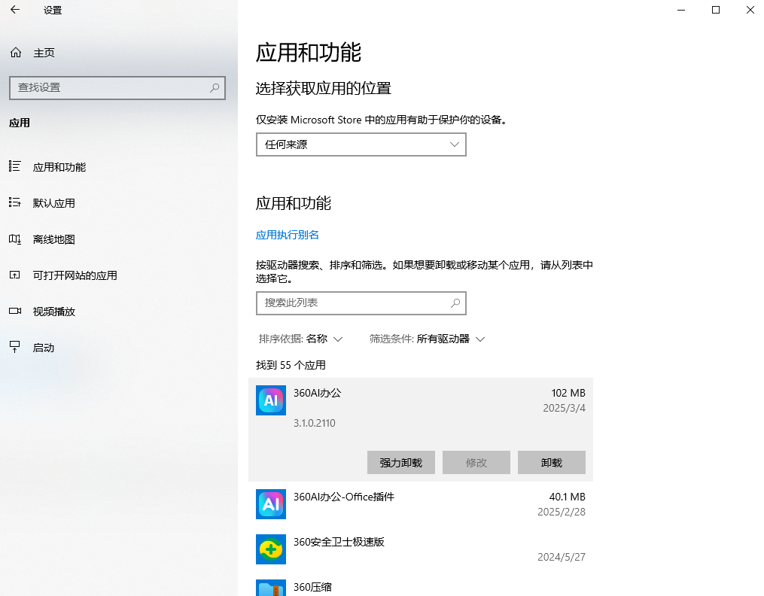Click magnifier icon in 搜索此列表 box
Screen dimensions: 764x596
tap(455, 303)
